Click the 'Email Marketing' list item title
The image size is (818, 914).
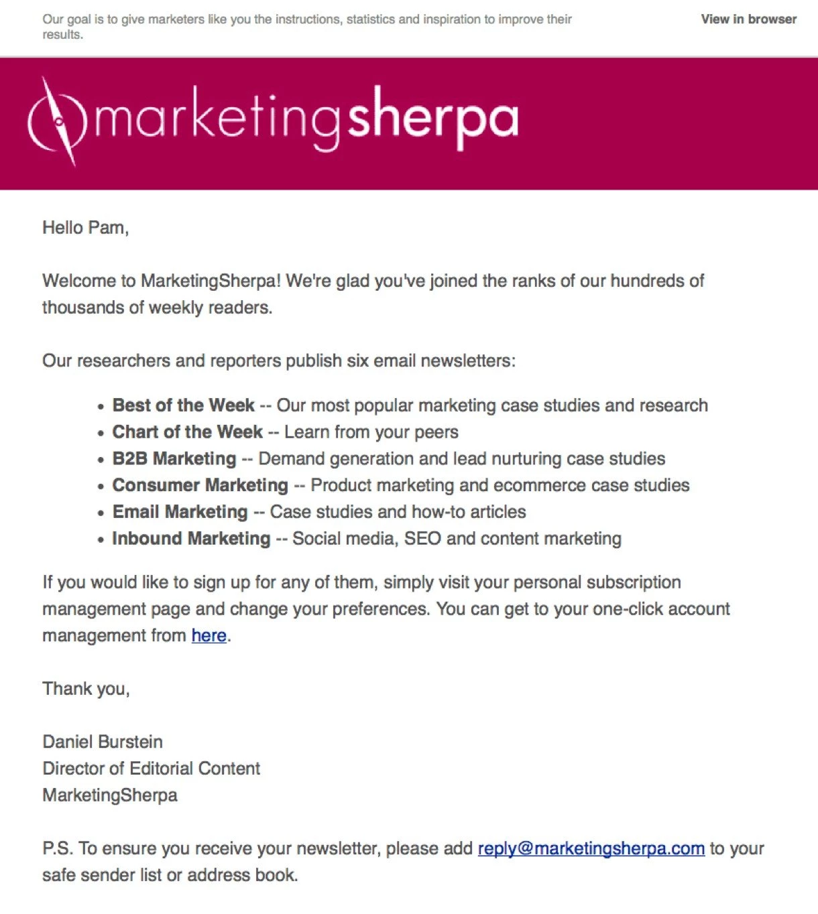[x=180, y=512]
